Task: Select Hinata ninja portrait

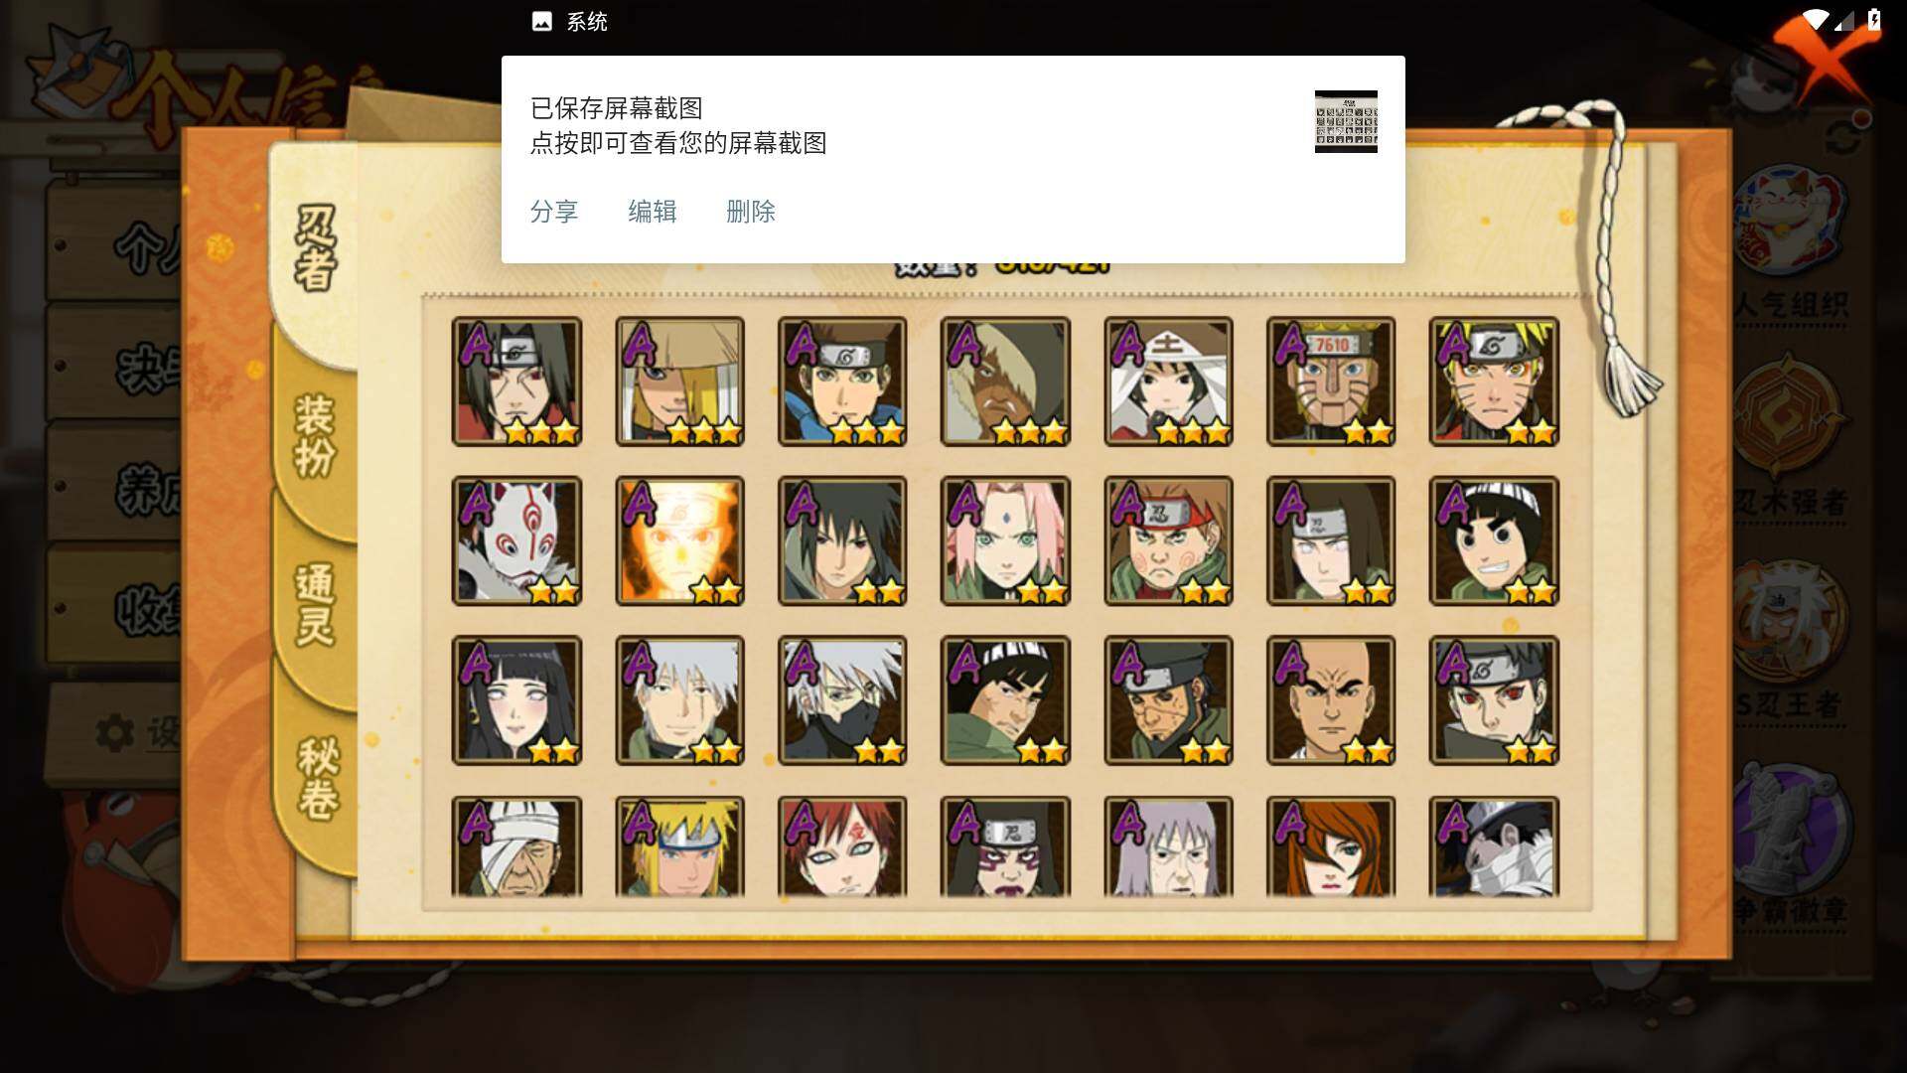Action: pyautogui.click(x=516, y=700)
